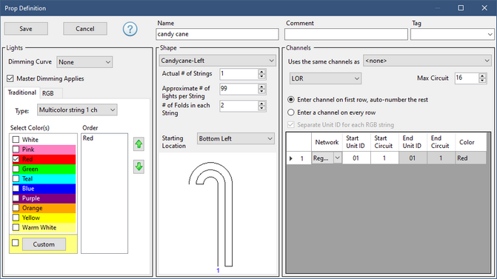Click the lights per String field showing 99
This screenshot has height=279, width=497.
(239, 89)
